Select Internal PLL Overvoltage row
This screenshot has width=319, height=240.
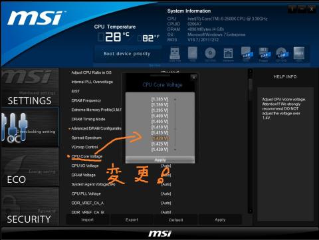[92, 82]
